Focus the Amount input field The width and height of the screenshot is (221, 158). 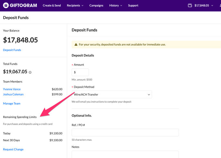80,72
